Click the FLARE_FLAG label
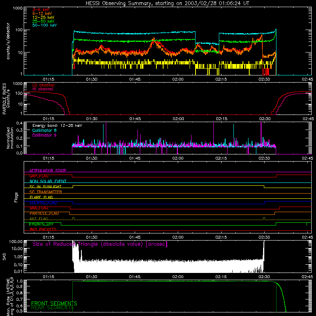This screenshot has height=316, width=316. pyautogui.click(x=41, y=197)
